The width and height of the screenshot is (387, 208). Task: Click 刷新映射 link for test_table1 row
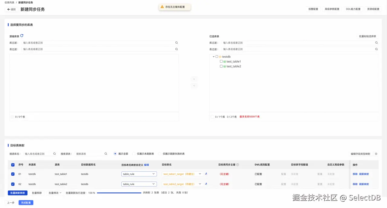coord(364,174)
